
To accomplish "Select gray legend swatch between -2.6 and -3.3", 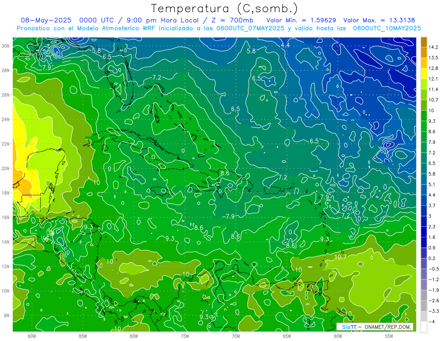I will coord(424,306).
